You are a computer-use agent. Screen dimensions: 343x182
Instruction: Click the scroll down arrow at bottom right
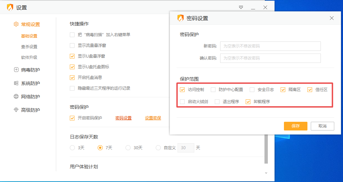[266, 173]
